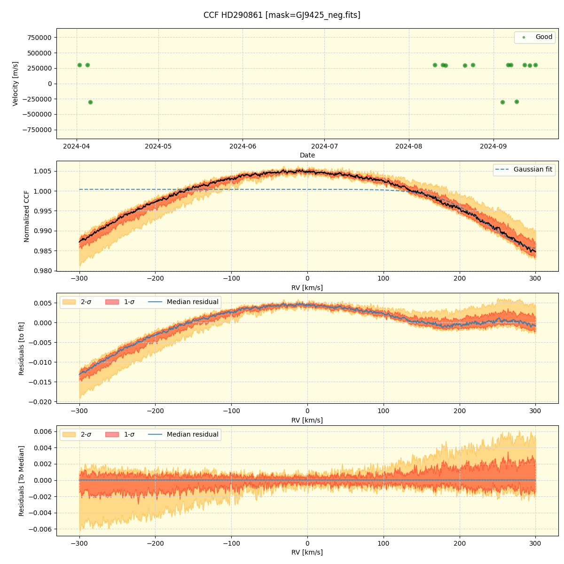Image resolution: width=564 pixels, height=564 pixels.
Task: Click the '2024-05' date tick label
Action: (x=158, y=146)
